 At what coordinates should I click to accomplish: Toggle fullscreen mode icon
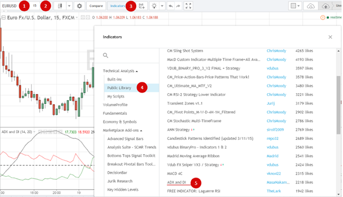pos(188,6)
